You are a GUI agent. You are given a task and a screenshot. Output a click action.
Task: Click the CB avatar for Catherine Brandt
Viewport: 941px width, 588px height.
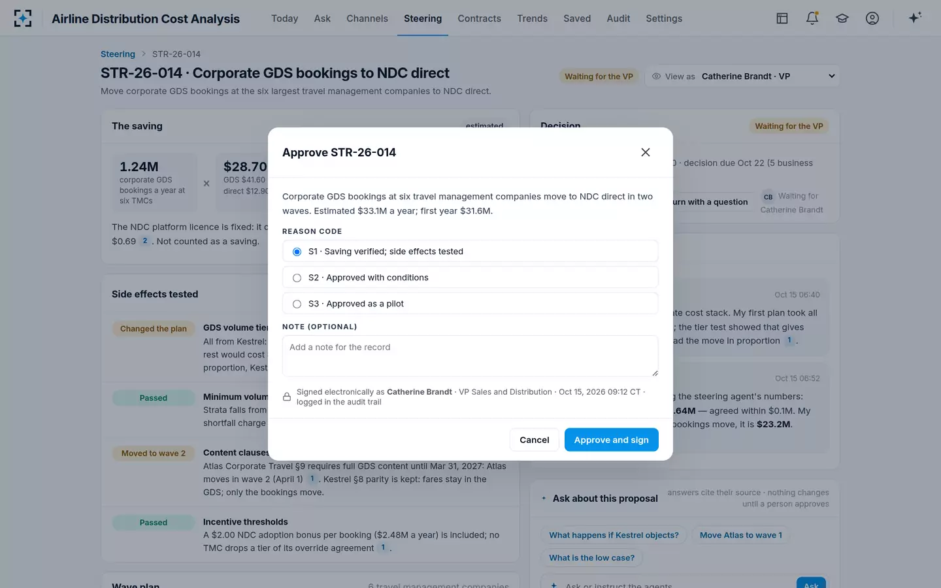768,197
